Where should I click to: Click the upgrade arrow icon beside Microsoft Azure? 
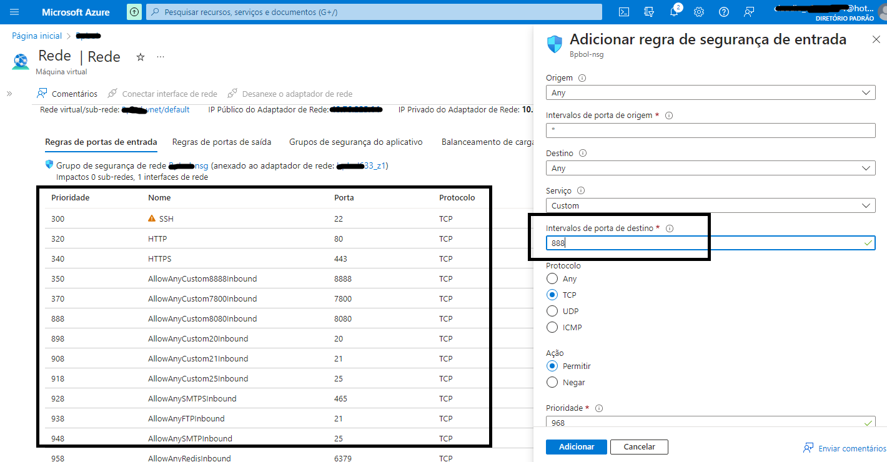[134, 12]
